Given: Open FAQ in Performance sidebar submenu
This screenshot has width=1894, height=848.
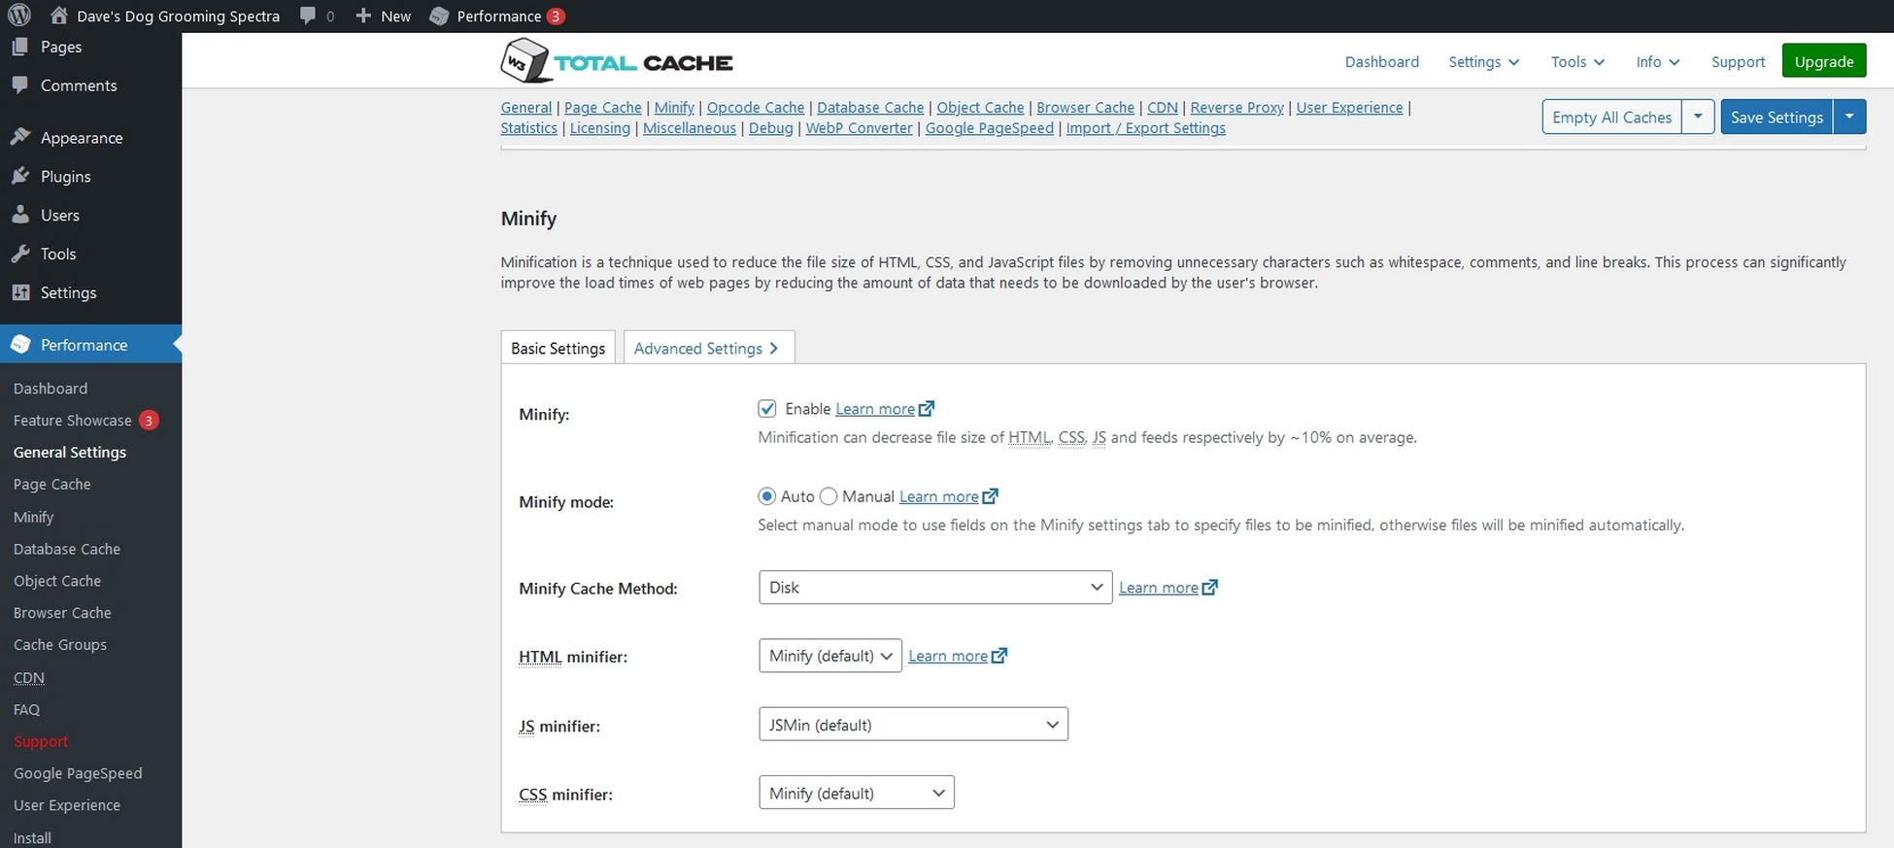Looking at the screenshot, I should (26, 710).
